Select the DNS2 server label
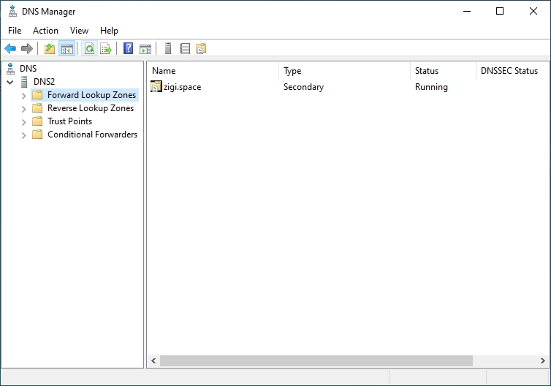This screenshot has height=386, width=551. [x=45, y=82]
